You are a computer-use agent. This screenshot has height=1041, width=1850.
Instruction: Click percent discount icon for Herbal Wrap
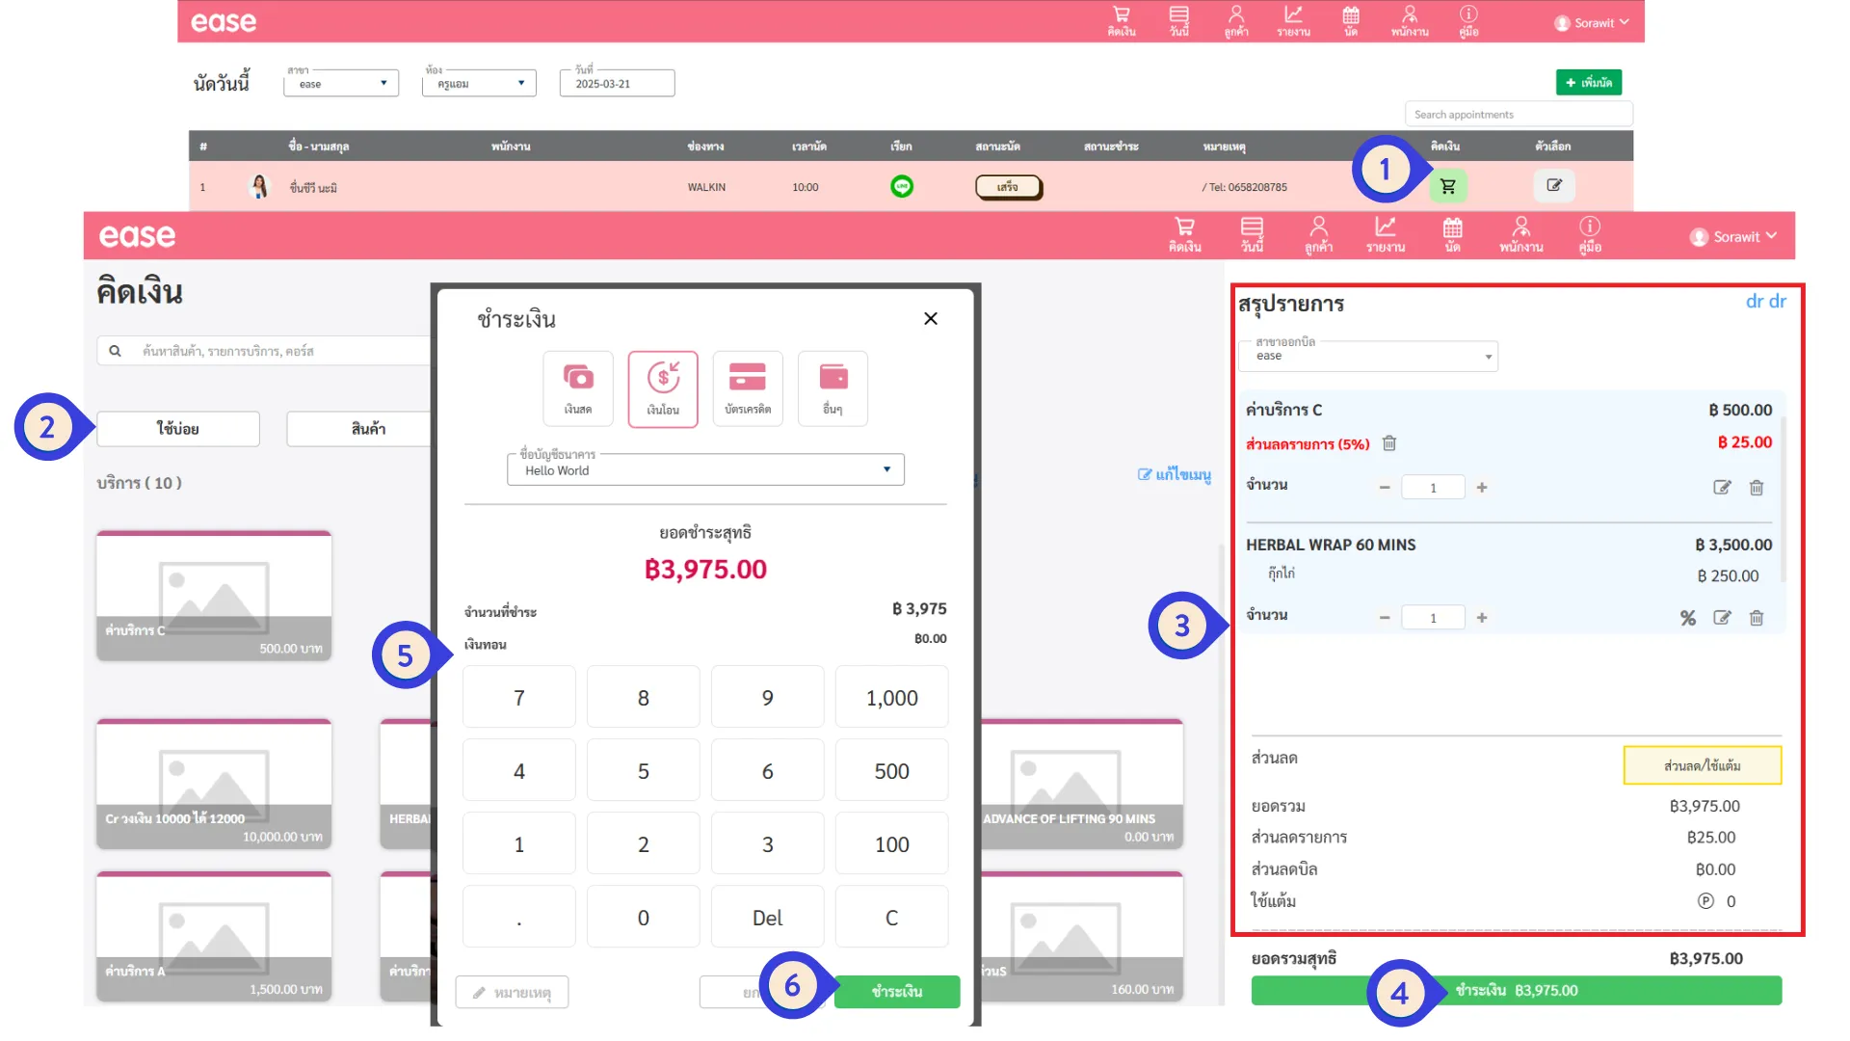[1688, 618]
